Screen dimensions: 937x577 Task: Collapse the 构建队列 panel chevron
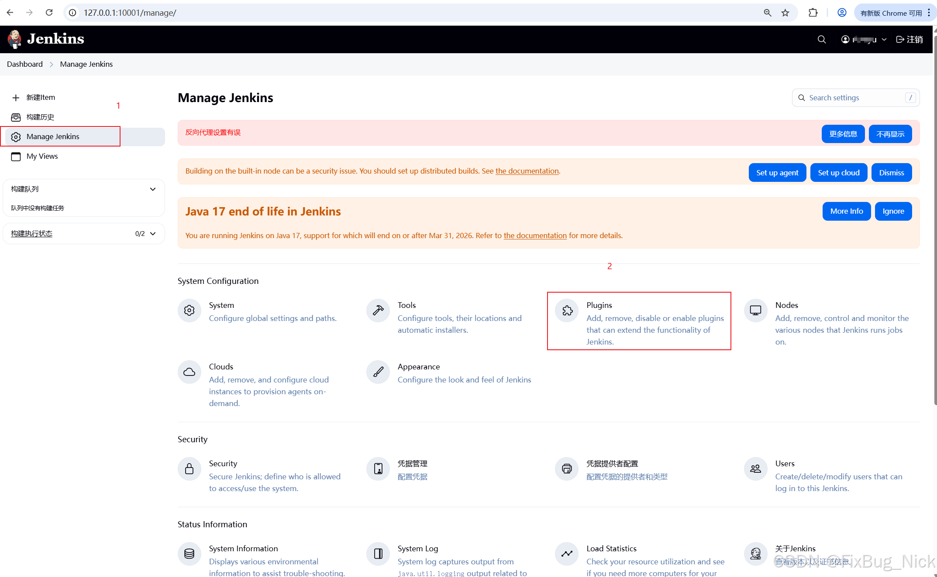(x=153, y=189)
